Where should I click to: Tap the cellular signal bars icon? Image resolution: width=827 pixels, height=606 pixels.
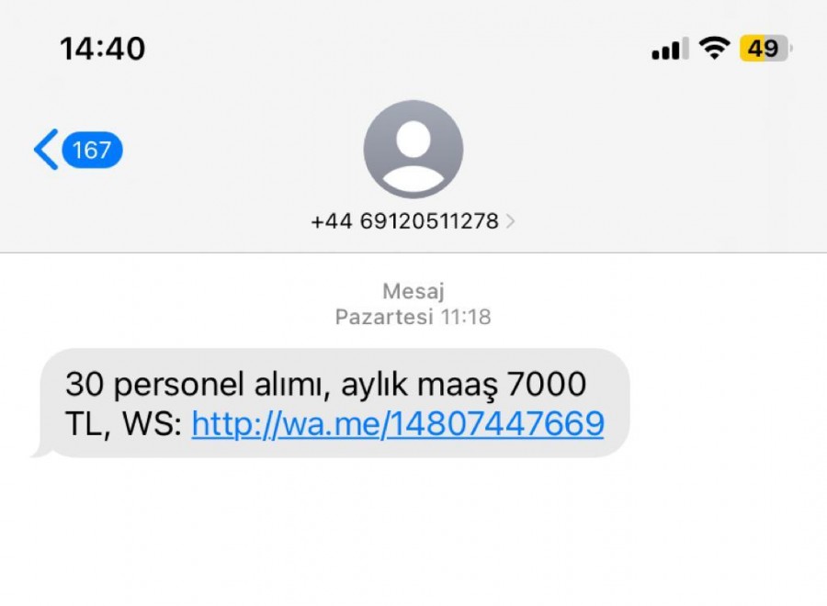pos(671,49)
